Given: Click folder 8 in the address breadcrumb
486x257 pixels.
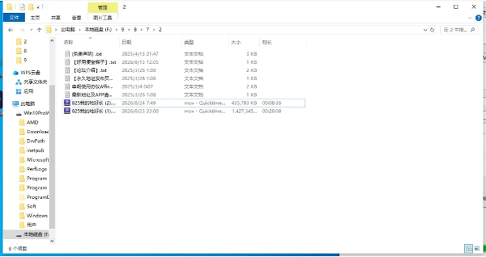Looking at the screenshot, I should point(135,30).
